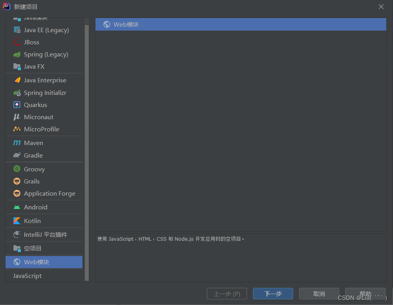
Task: Select the MicroProfile framework icon
Action: (x=17, y=129)
